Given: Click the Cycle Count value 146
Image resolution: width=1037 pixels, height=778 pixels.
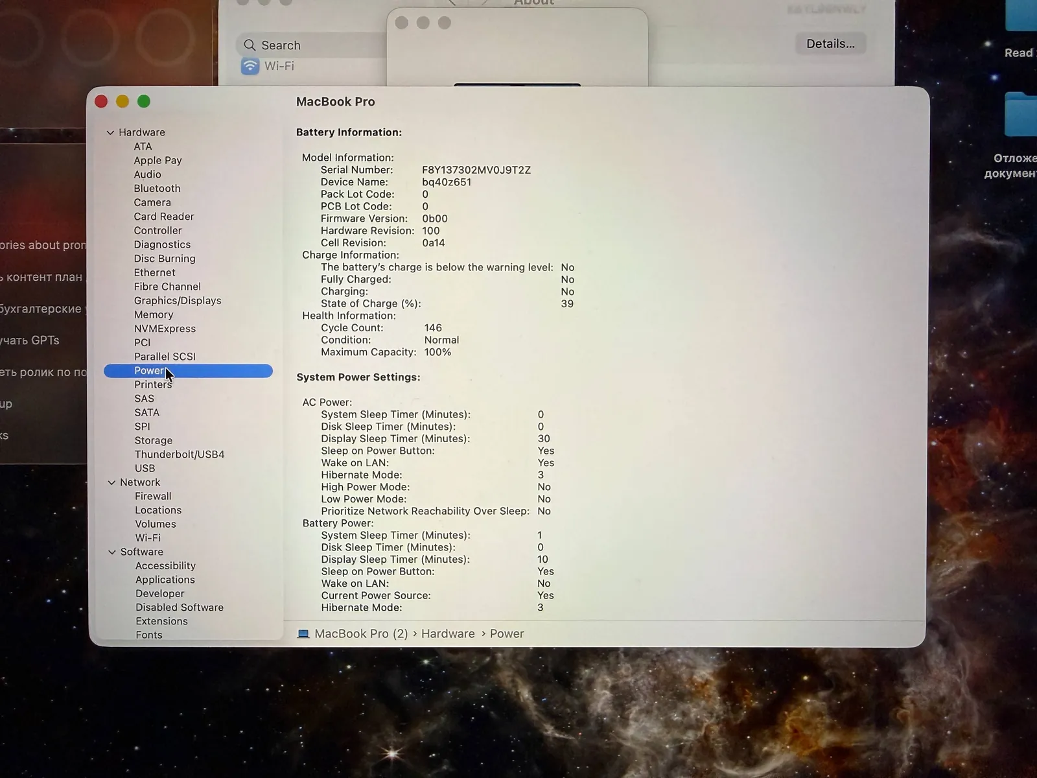Looking at the screenshot, I should coord(433,328).
